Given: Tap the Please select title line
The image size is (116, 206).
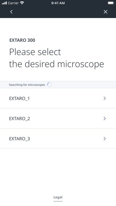Looking at the screenshot, I should click(35, 52).
